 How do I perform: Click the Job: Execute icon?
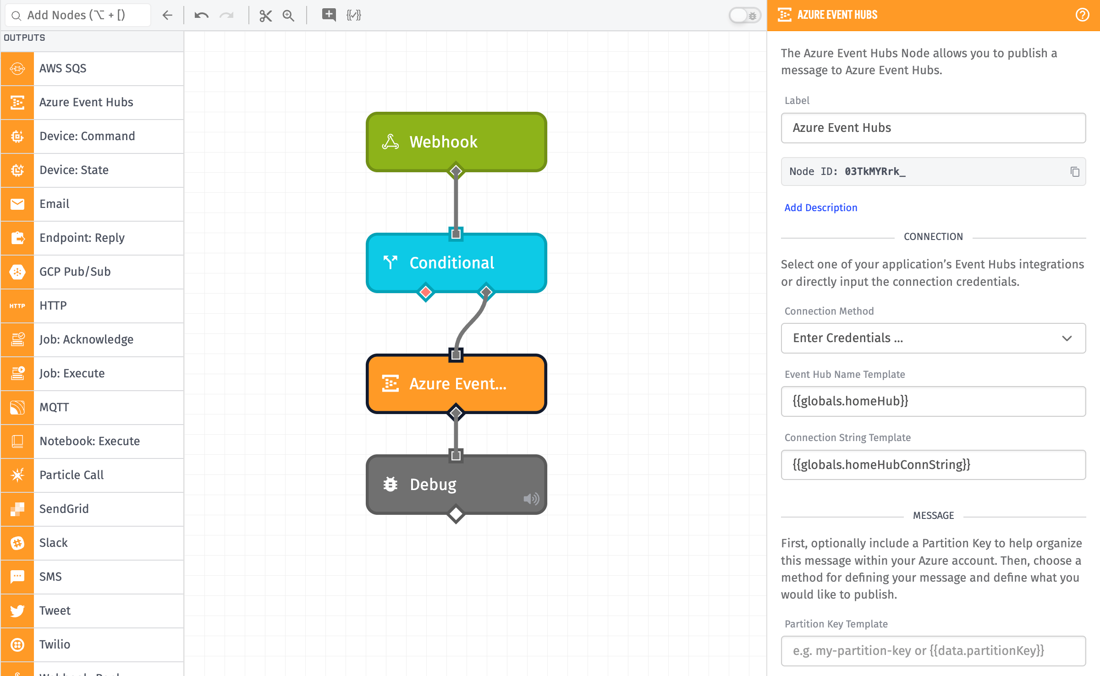(17, 374)
